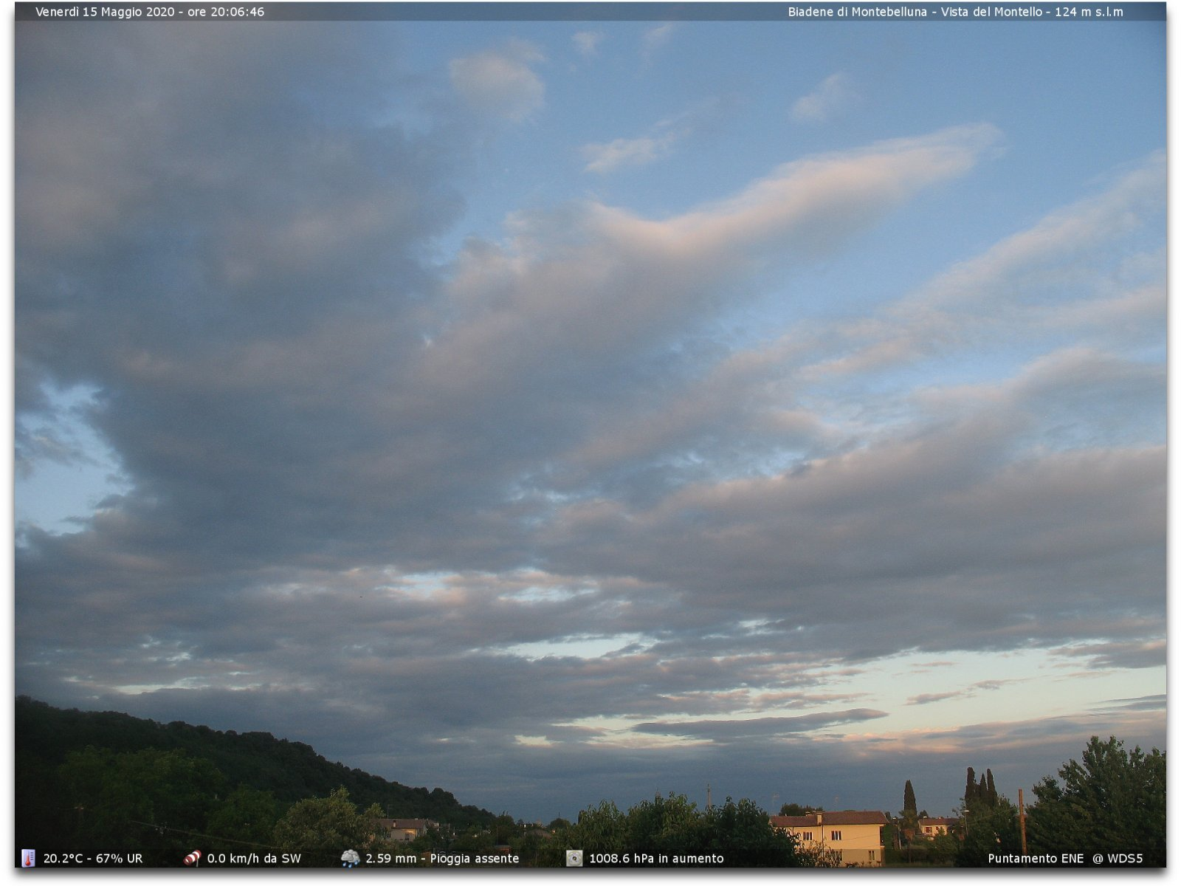Click the 'Vista del Montello' caption text
1181x886 pixels.
pos(991,12)
